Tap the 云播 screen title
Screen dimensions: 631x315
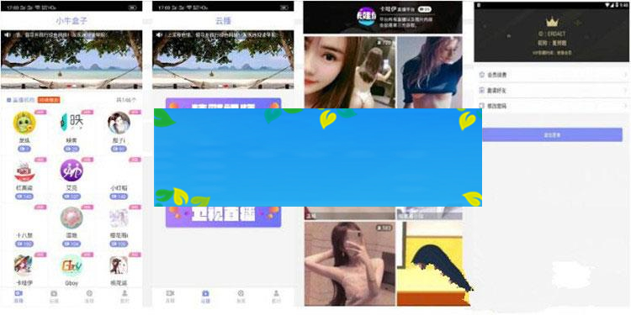click(223, 21)
